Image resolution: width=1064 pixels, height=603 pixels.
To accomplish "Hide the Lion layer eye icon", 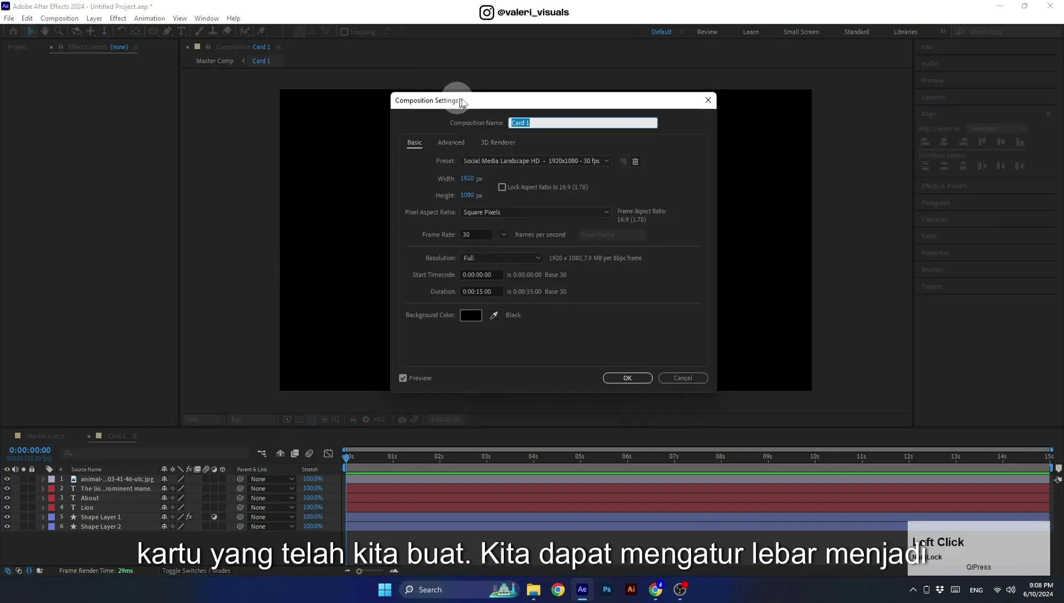I will pyautogui.click(x=7, y=507).
